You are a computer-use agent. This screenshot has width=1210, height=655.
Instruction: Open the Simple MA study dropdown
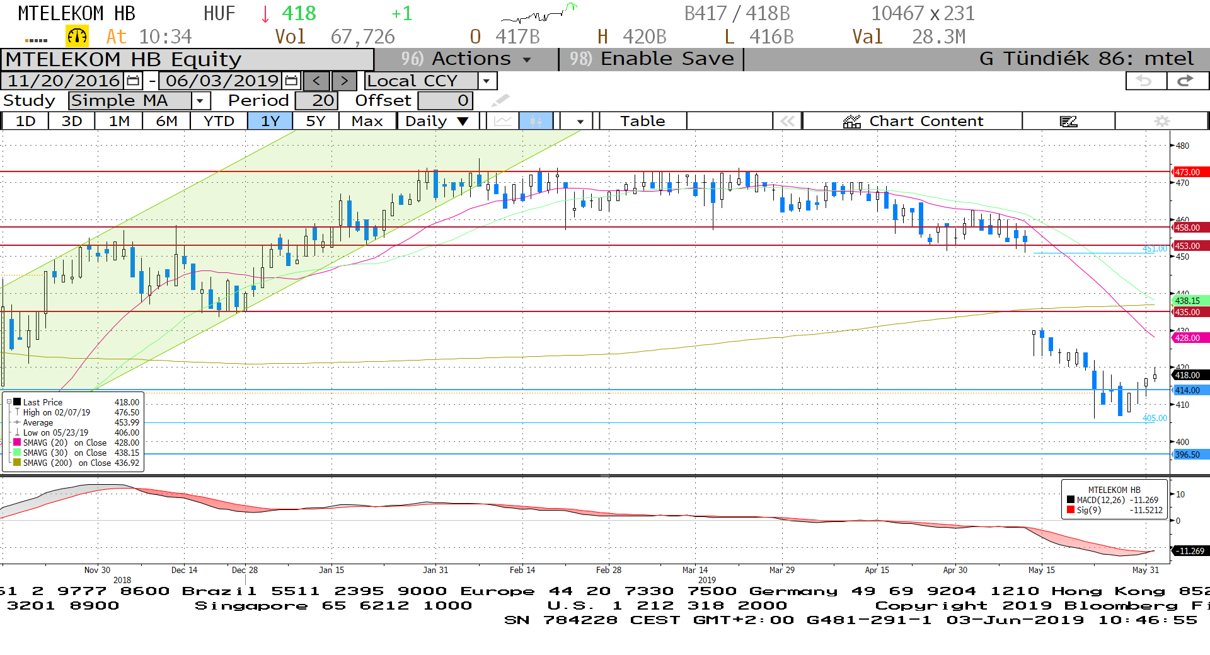(x=200, y=100)
